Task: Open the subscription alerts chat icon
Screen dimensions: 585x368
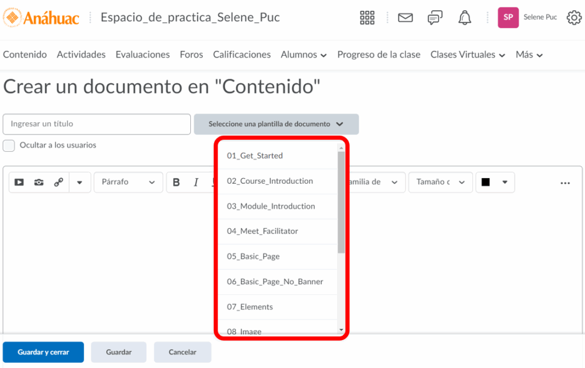Action: point(435,18)
